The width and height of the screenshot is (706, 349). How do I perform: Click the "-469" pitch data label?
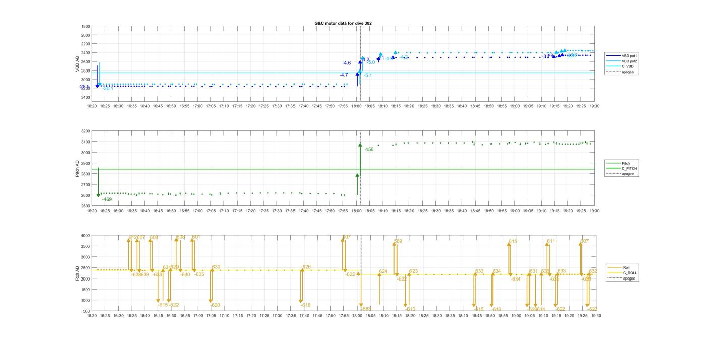tap(107, 200)
